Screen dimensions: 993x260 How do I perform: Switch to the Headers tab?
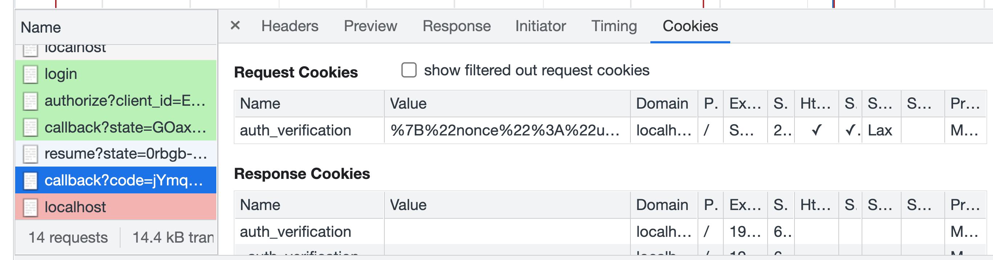(290, 26)
